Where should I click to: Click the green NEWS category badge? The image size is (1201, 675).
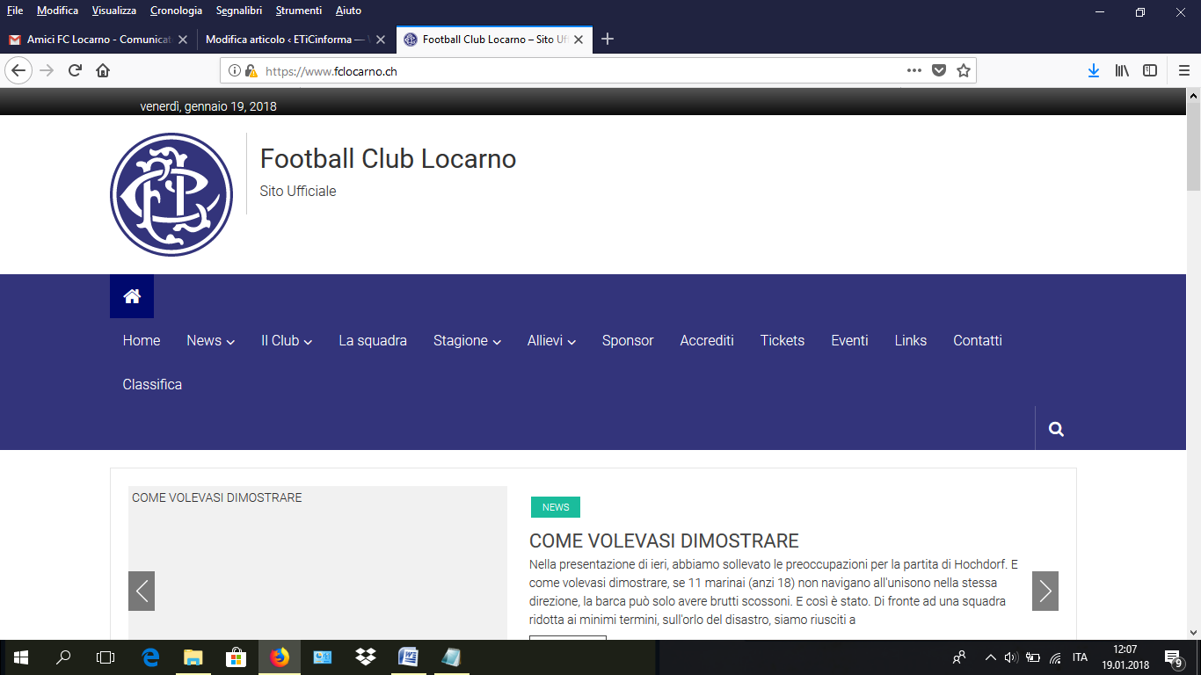[556, 507]
